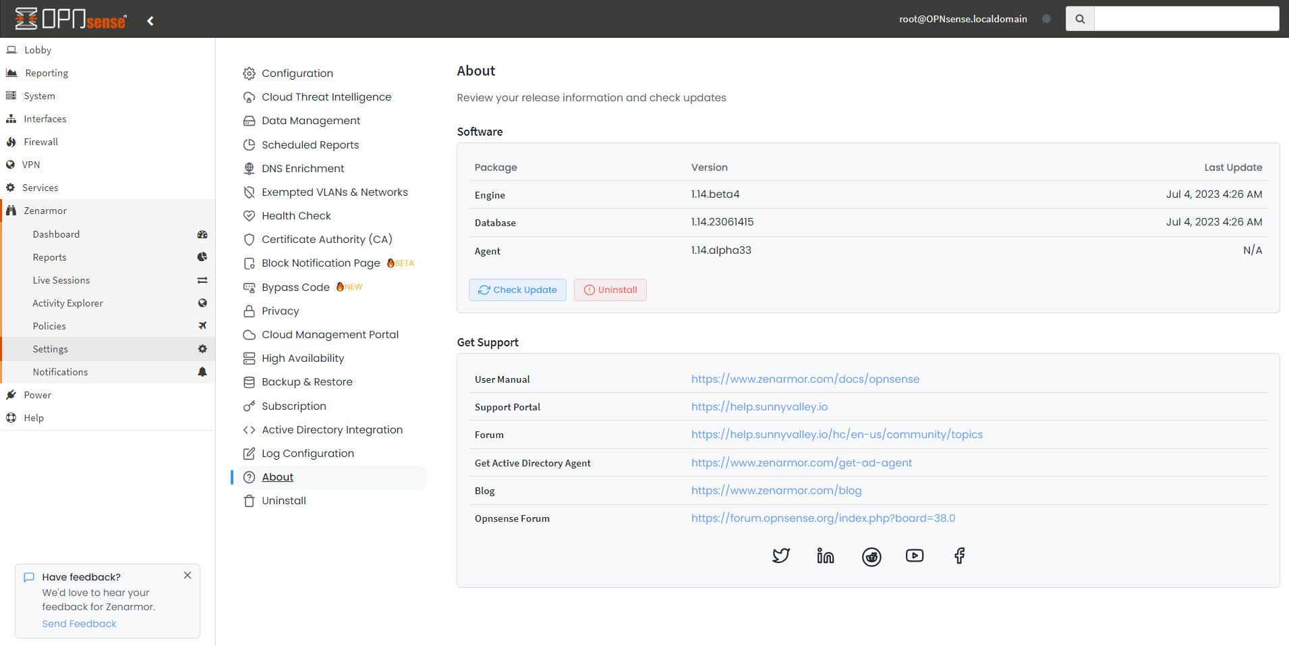Open Log Configuration settings
The height and width of the screenshot is (646, 1289).
[x=308, y=454]
